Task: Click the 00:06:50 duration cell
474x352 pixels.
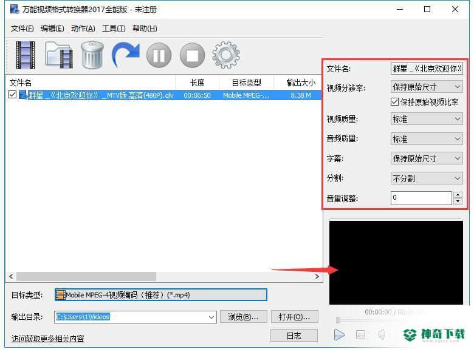Action: (x=197, y=95)
